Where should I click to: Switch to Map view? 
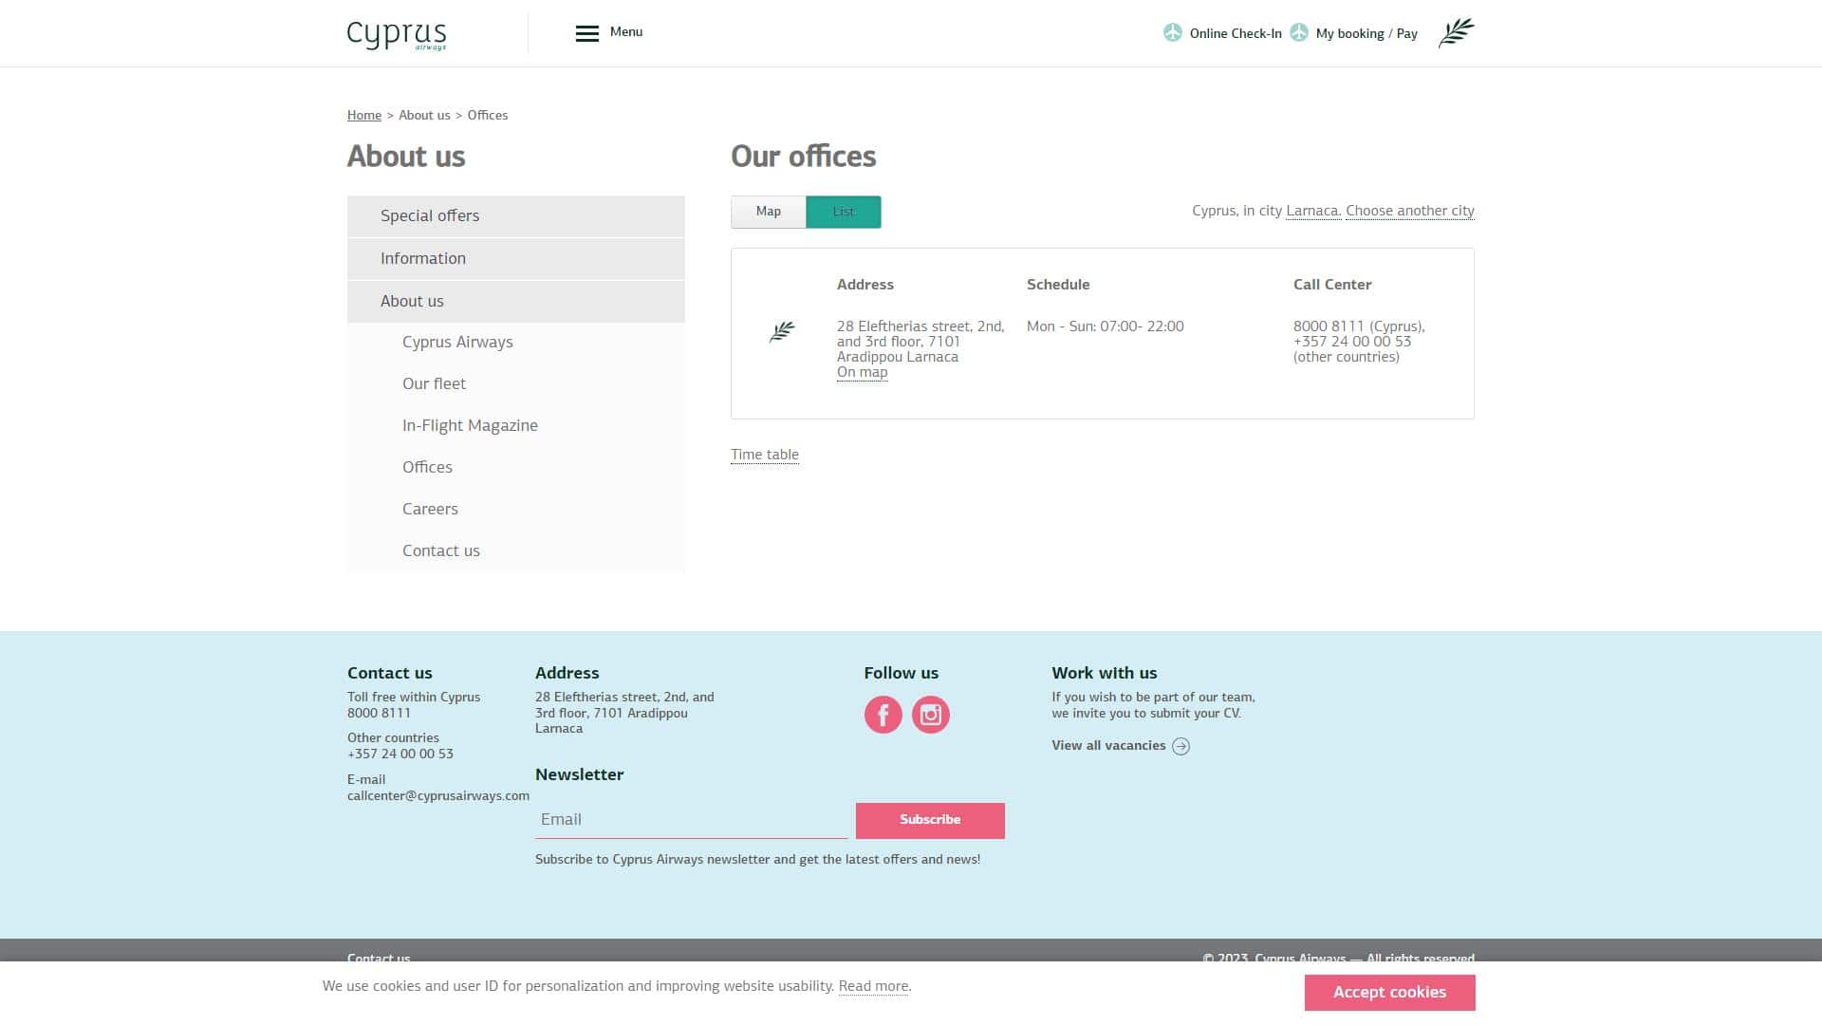tap(768, 212)
